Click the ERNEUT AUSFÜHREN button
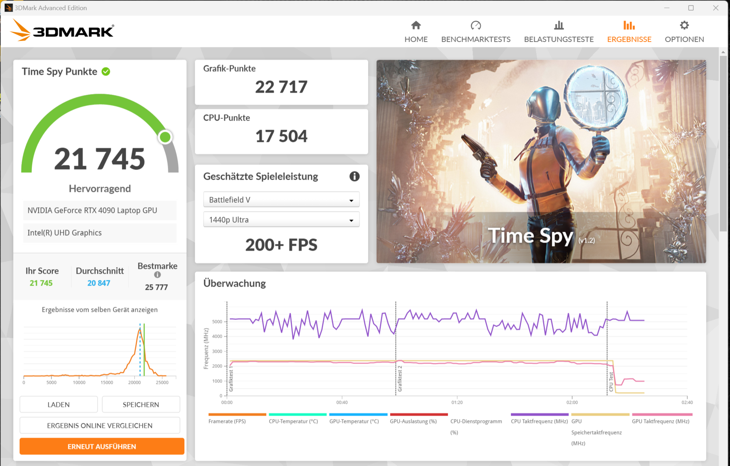 102,447
